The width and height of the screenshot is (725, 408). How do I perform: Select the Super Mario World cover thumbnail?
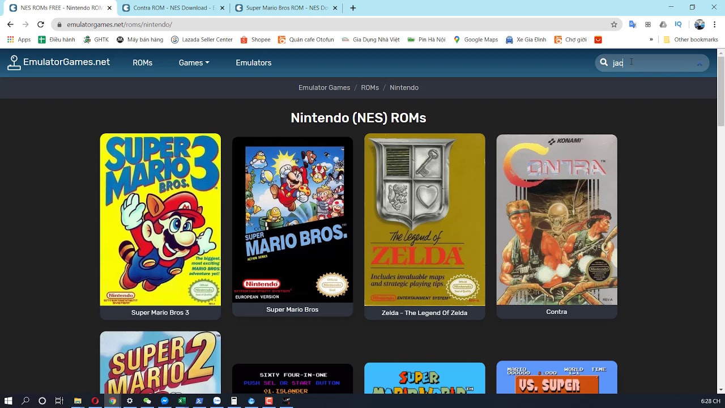(424, 378)
